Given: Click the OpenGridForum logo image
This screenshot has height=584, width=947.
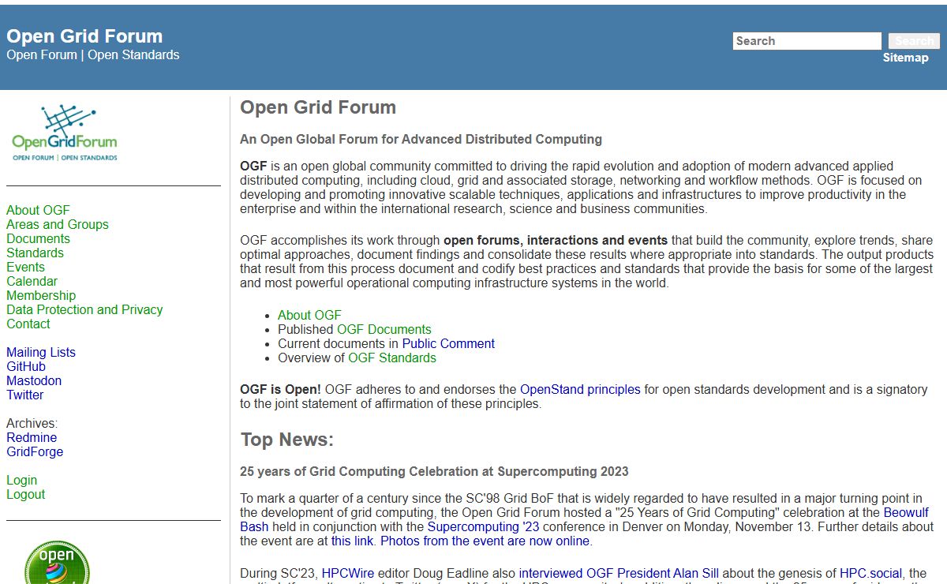Looking at the screenshot, I should (65, 133).
